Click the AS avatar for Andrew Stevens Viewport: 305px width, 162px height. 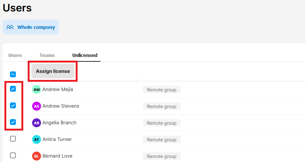[36, 106]
